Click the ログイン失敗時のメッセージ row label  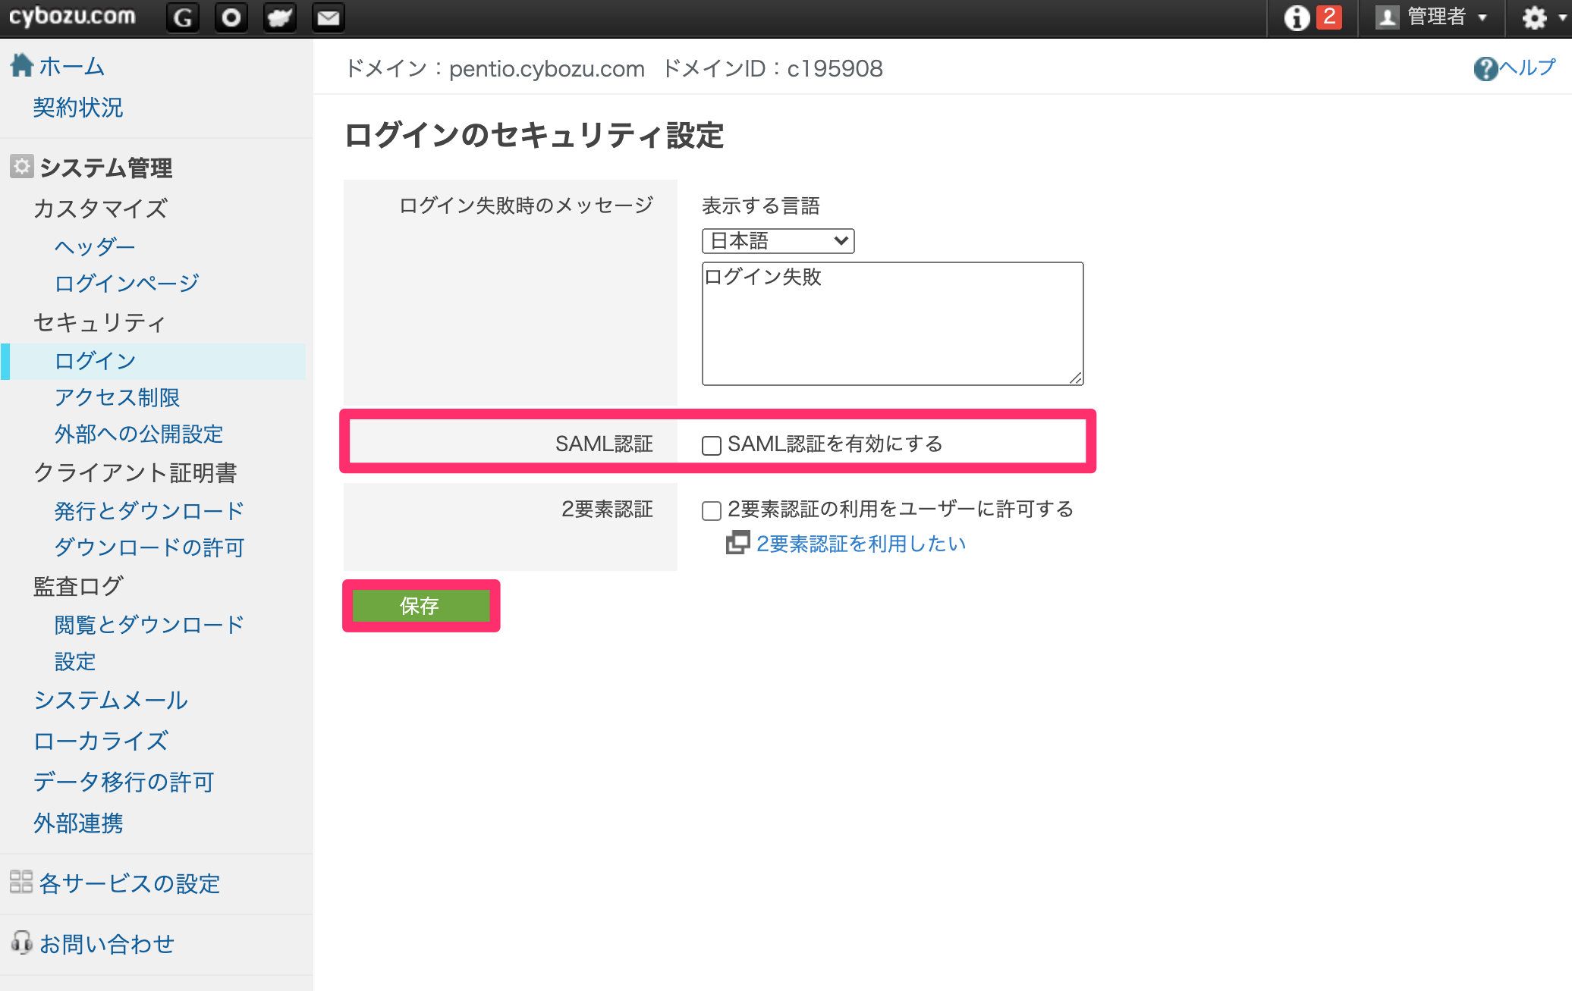(526, 205)
